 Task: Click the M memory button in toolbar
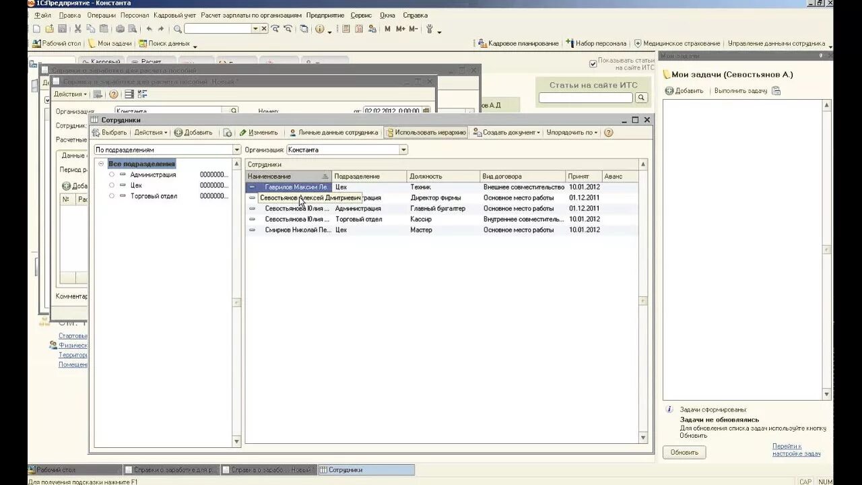(387, 29)
